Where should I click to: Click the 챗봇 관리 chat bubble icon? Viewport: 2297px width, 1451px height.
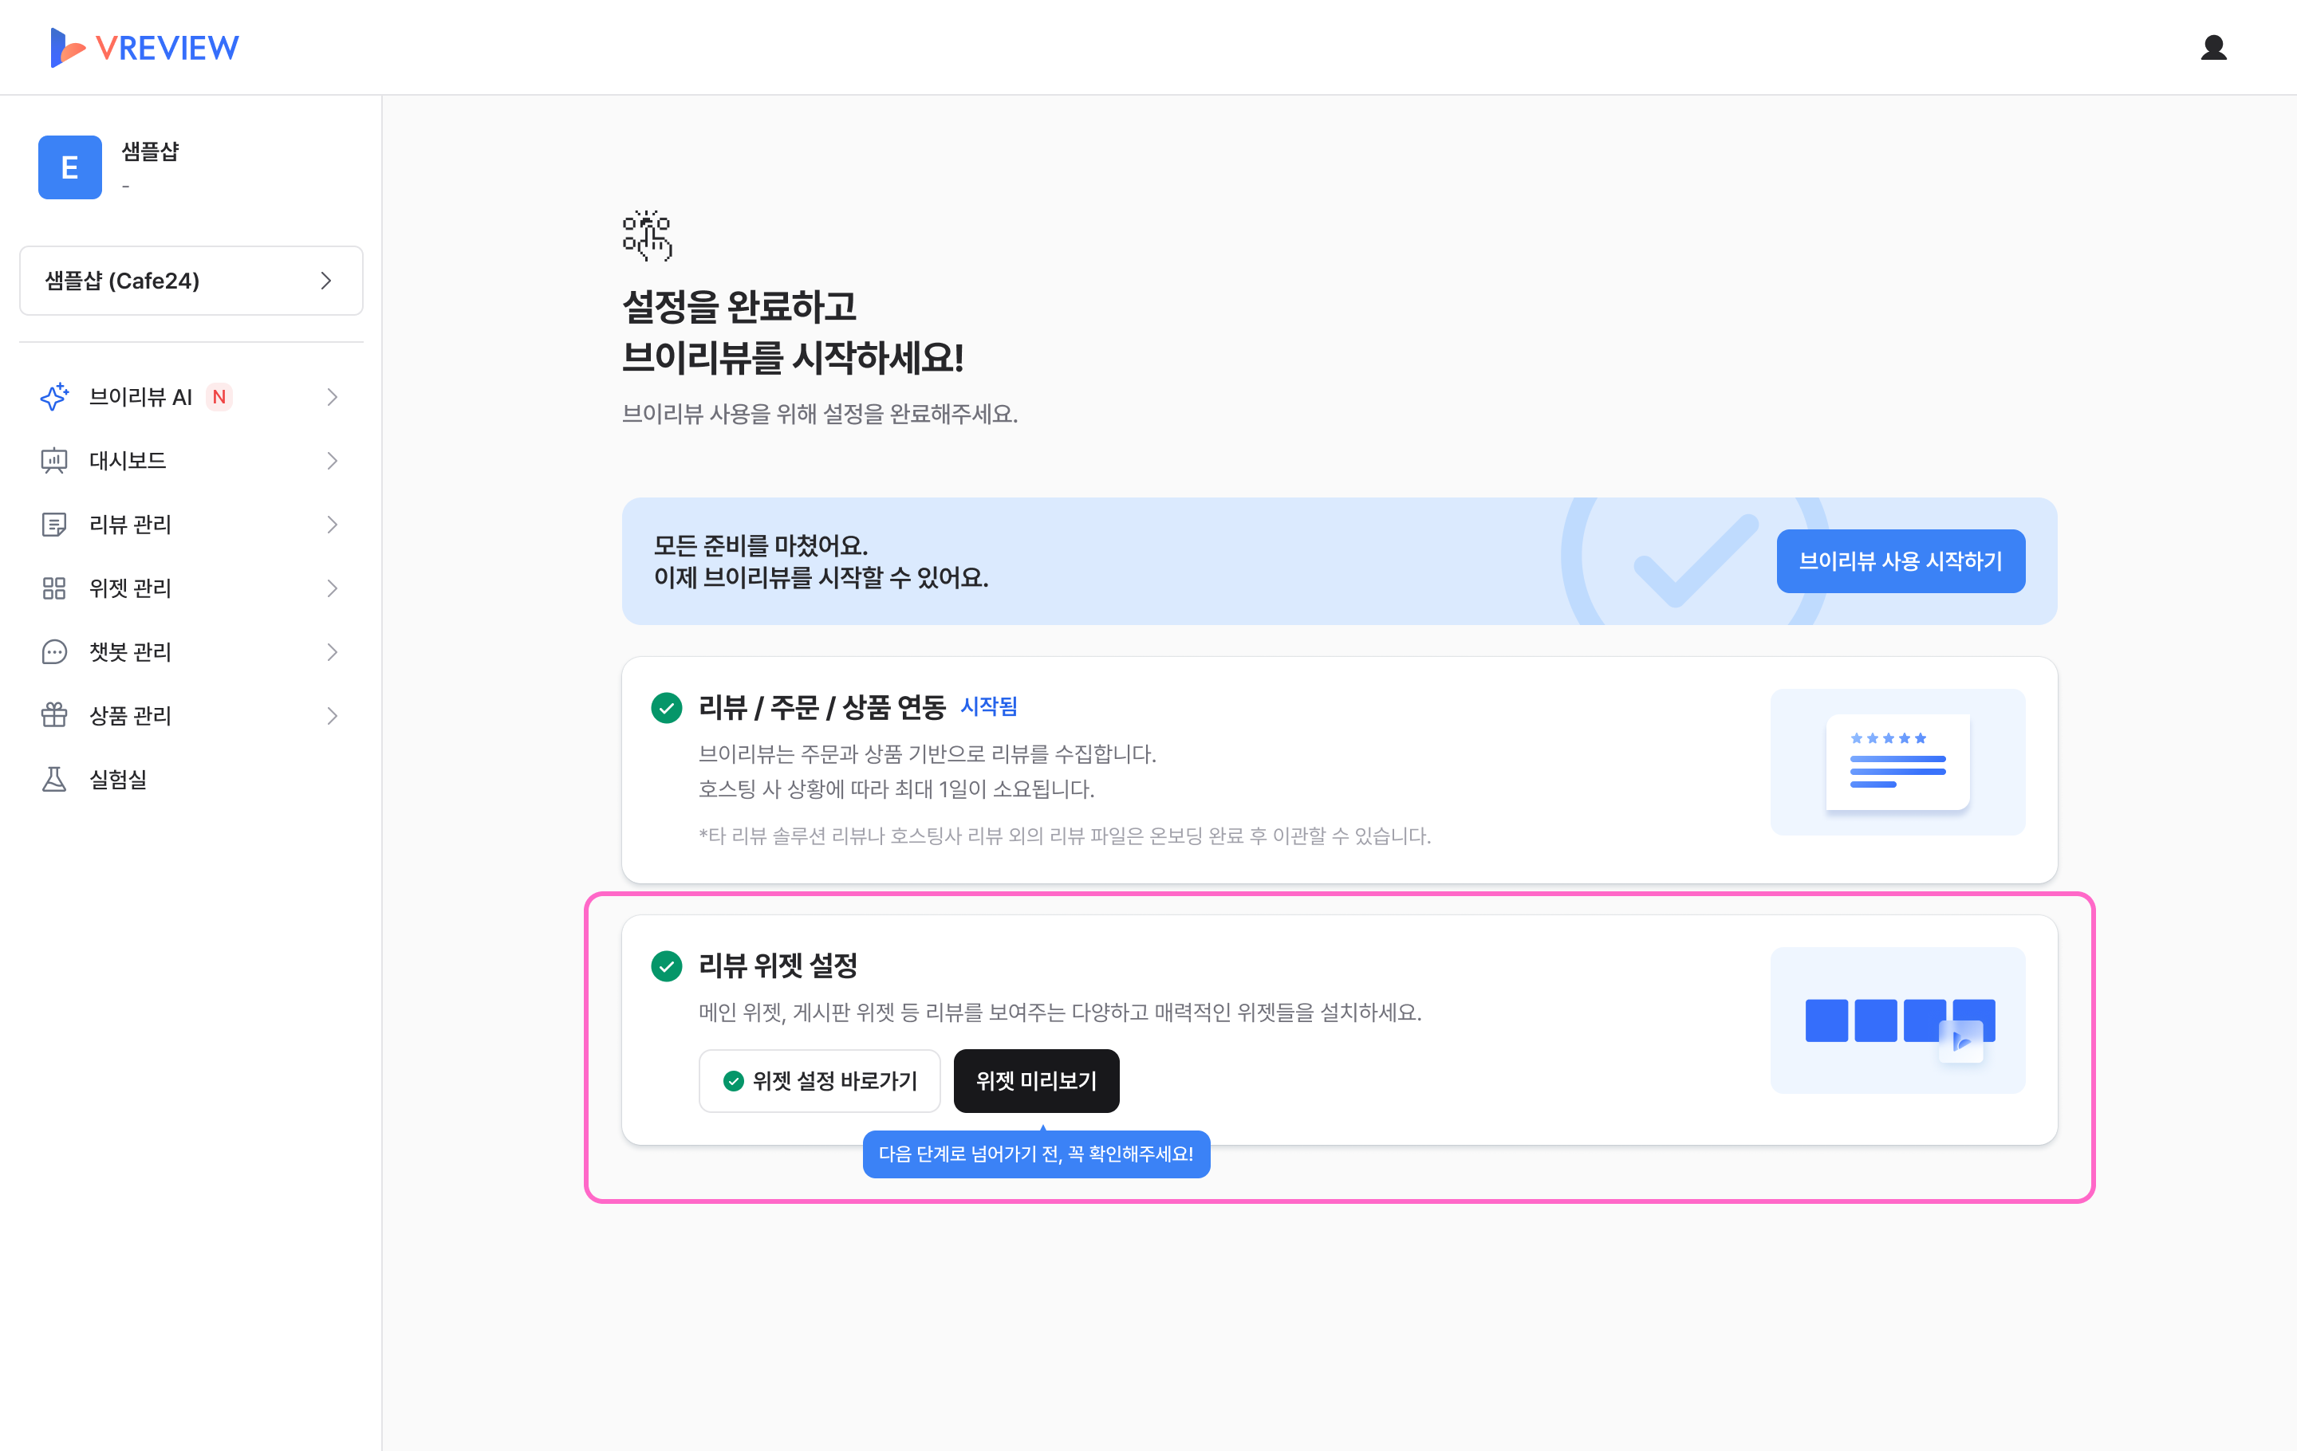click(54, 652)
